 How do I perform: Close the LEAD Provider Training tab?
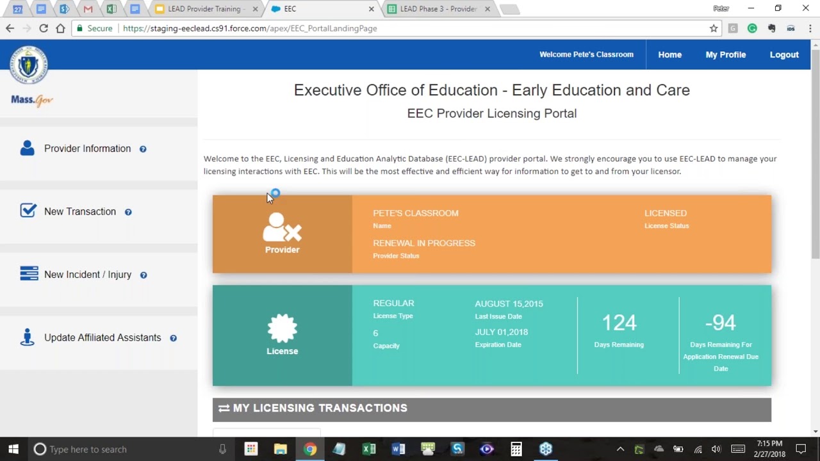coord(256,9)
